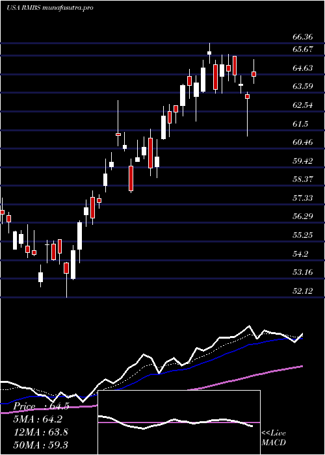Click the 5MA : 64.2 readout
The image size is (325, 455).
coord(38,419)
